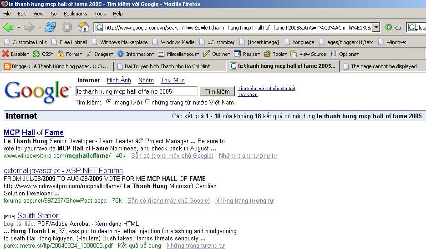
Task: Open the Home page icon
Action: tap(83, 27)
